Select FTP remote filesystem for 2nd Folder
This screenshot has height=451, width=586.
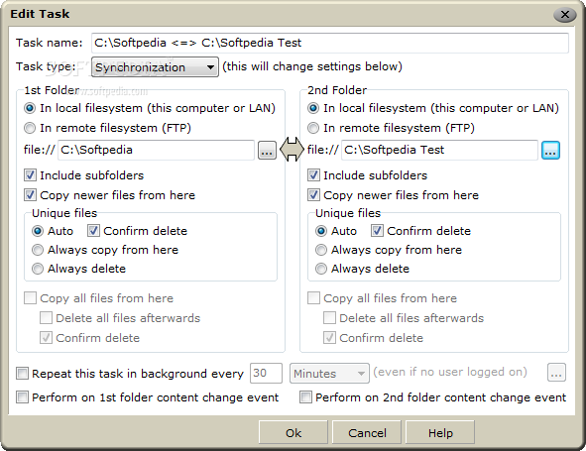[x=313, y=128]
